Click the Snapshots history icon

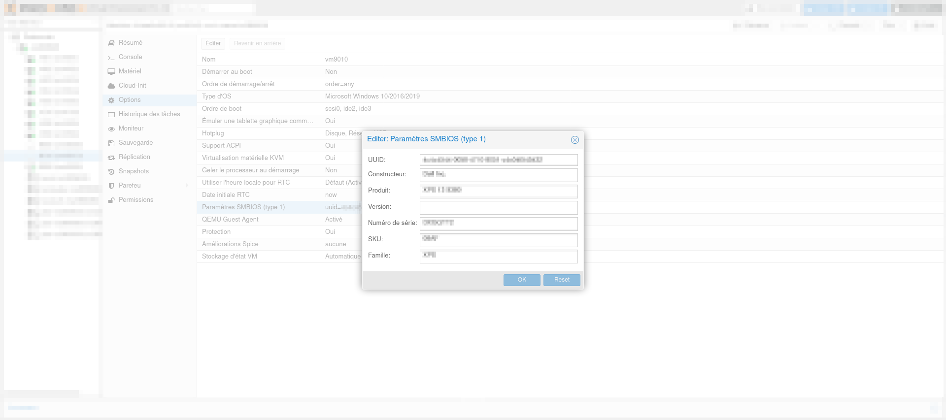tap(111, 172)
